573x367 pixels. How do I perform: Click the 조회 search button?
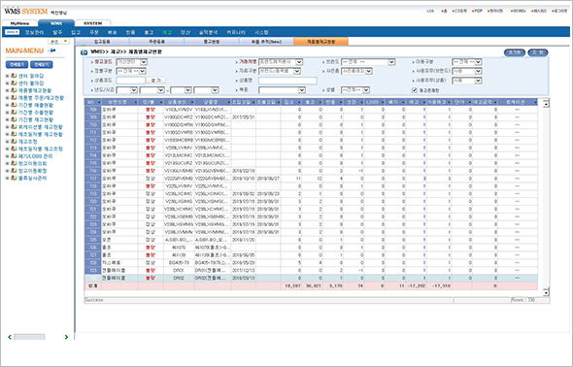pos(538,52)
